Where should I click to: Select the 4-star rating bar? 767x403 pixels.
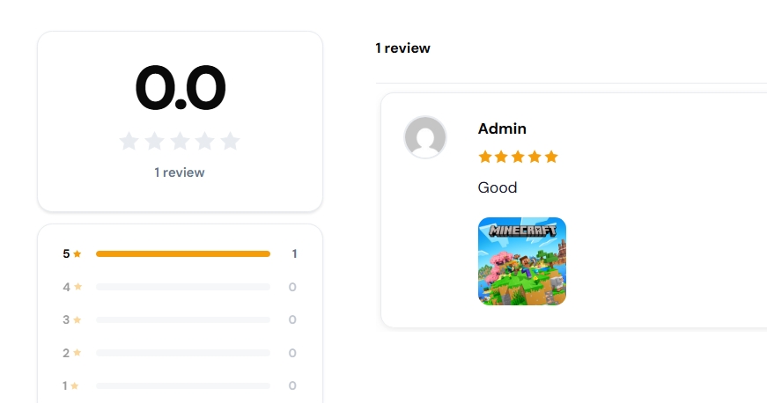coord(182,287)
